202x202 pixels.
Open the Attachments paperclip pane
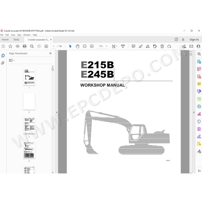coord(3,63)
